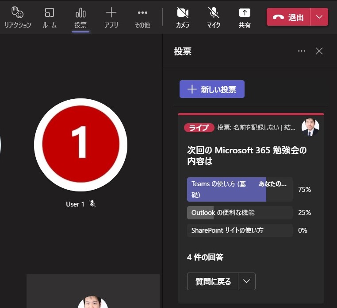Leave the meeting with 退出

tap(288, 17)
